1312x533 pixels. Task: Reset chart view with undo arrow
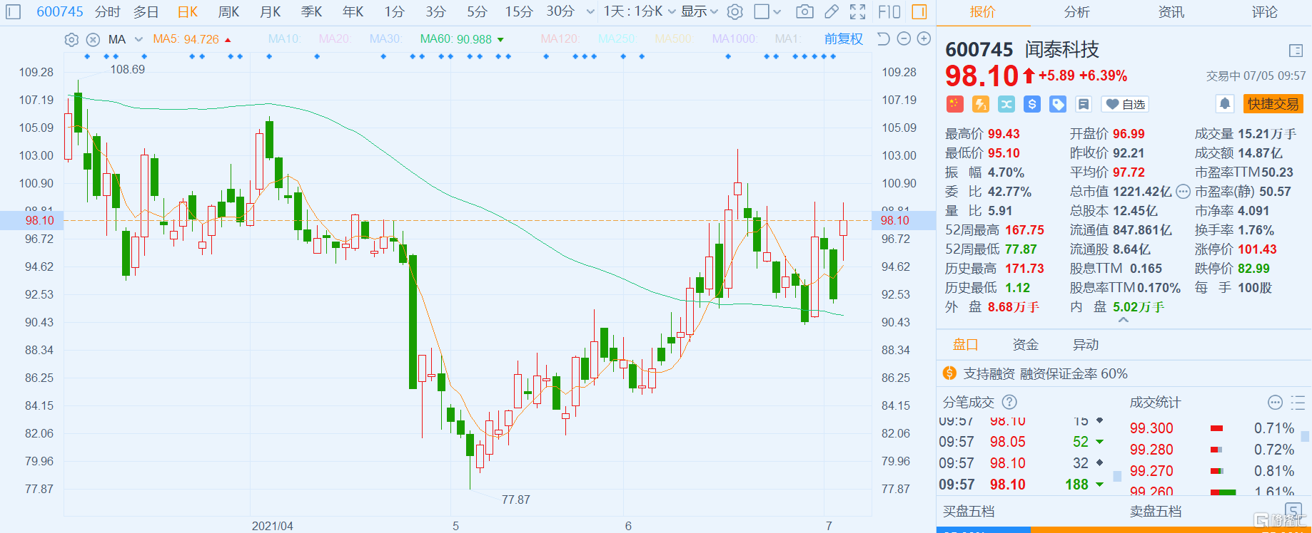(883, 39)
